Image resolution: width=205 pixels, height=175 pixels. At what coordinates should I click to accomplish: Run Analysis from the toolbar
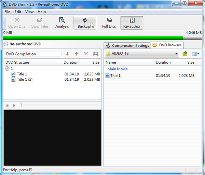tap(62, 23)
